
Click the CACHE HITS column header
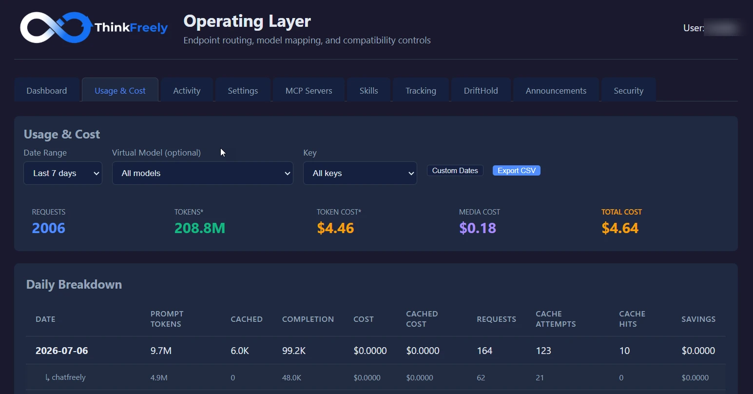(632, 319)
